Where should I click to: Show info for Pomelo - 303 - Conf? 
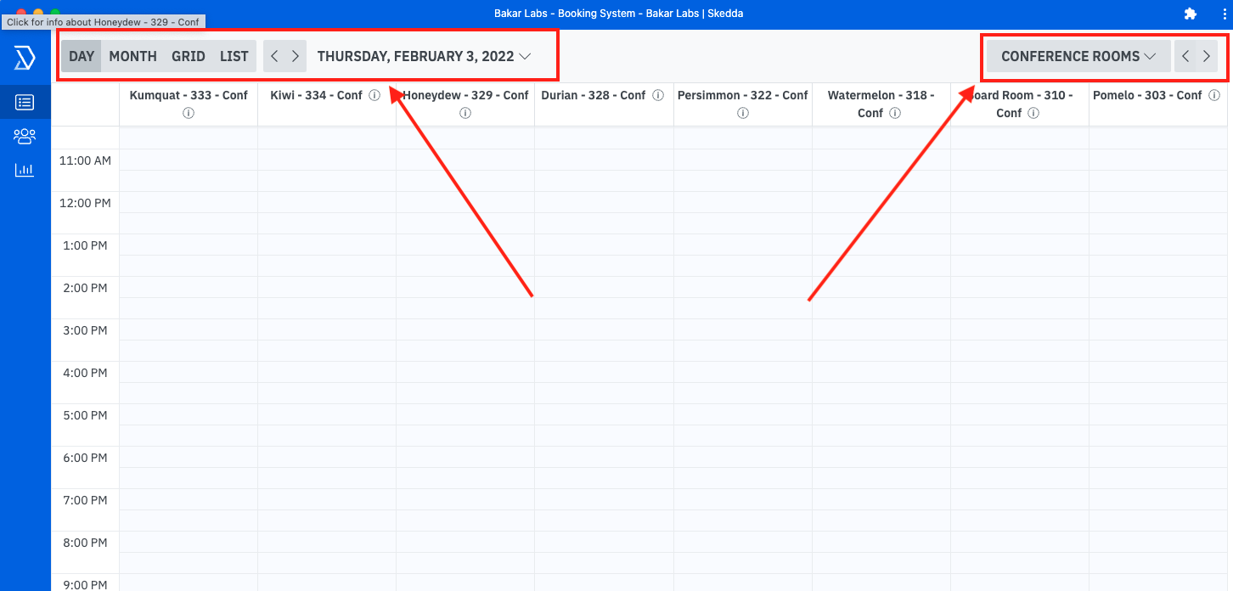coord(1214,95)
